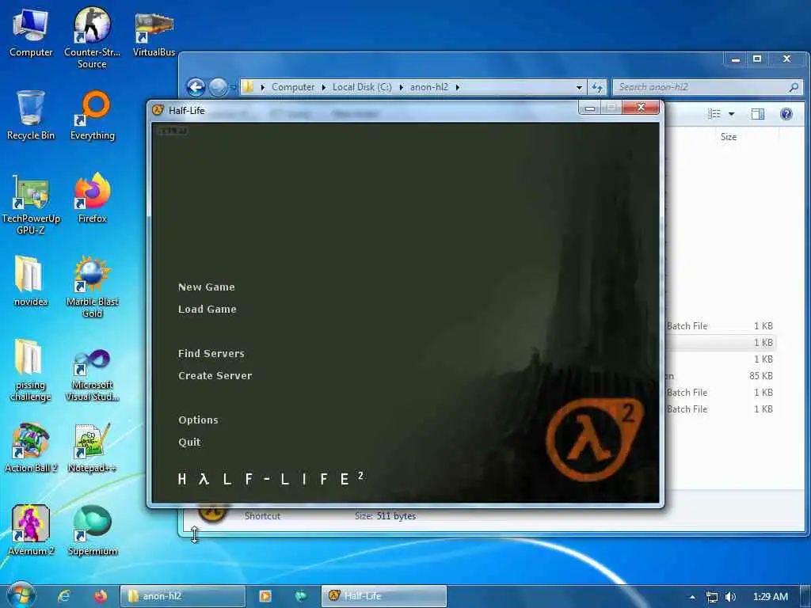Open Load Game menu entry
Screen dimensions: 811x608
pos(207,310)
